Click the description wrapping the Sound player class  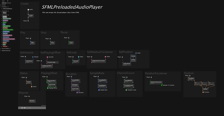click(x=60, y=13)
